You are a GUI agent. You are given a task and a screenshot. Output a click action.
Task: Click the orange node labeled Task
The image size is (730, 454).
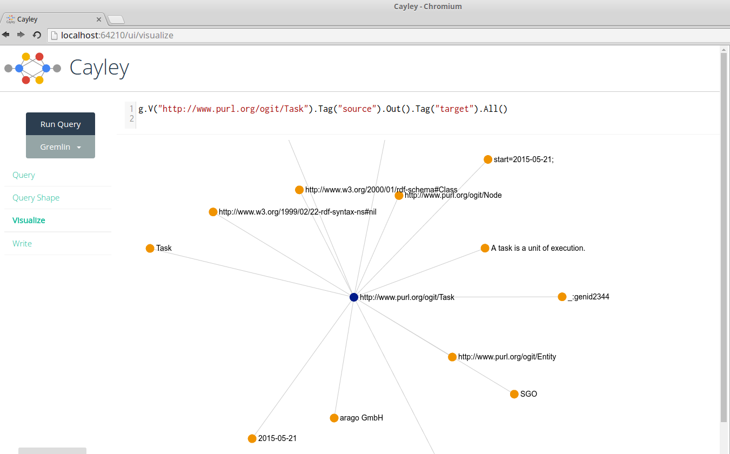[x=150, y=249]
